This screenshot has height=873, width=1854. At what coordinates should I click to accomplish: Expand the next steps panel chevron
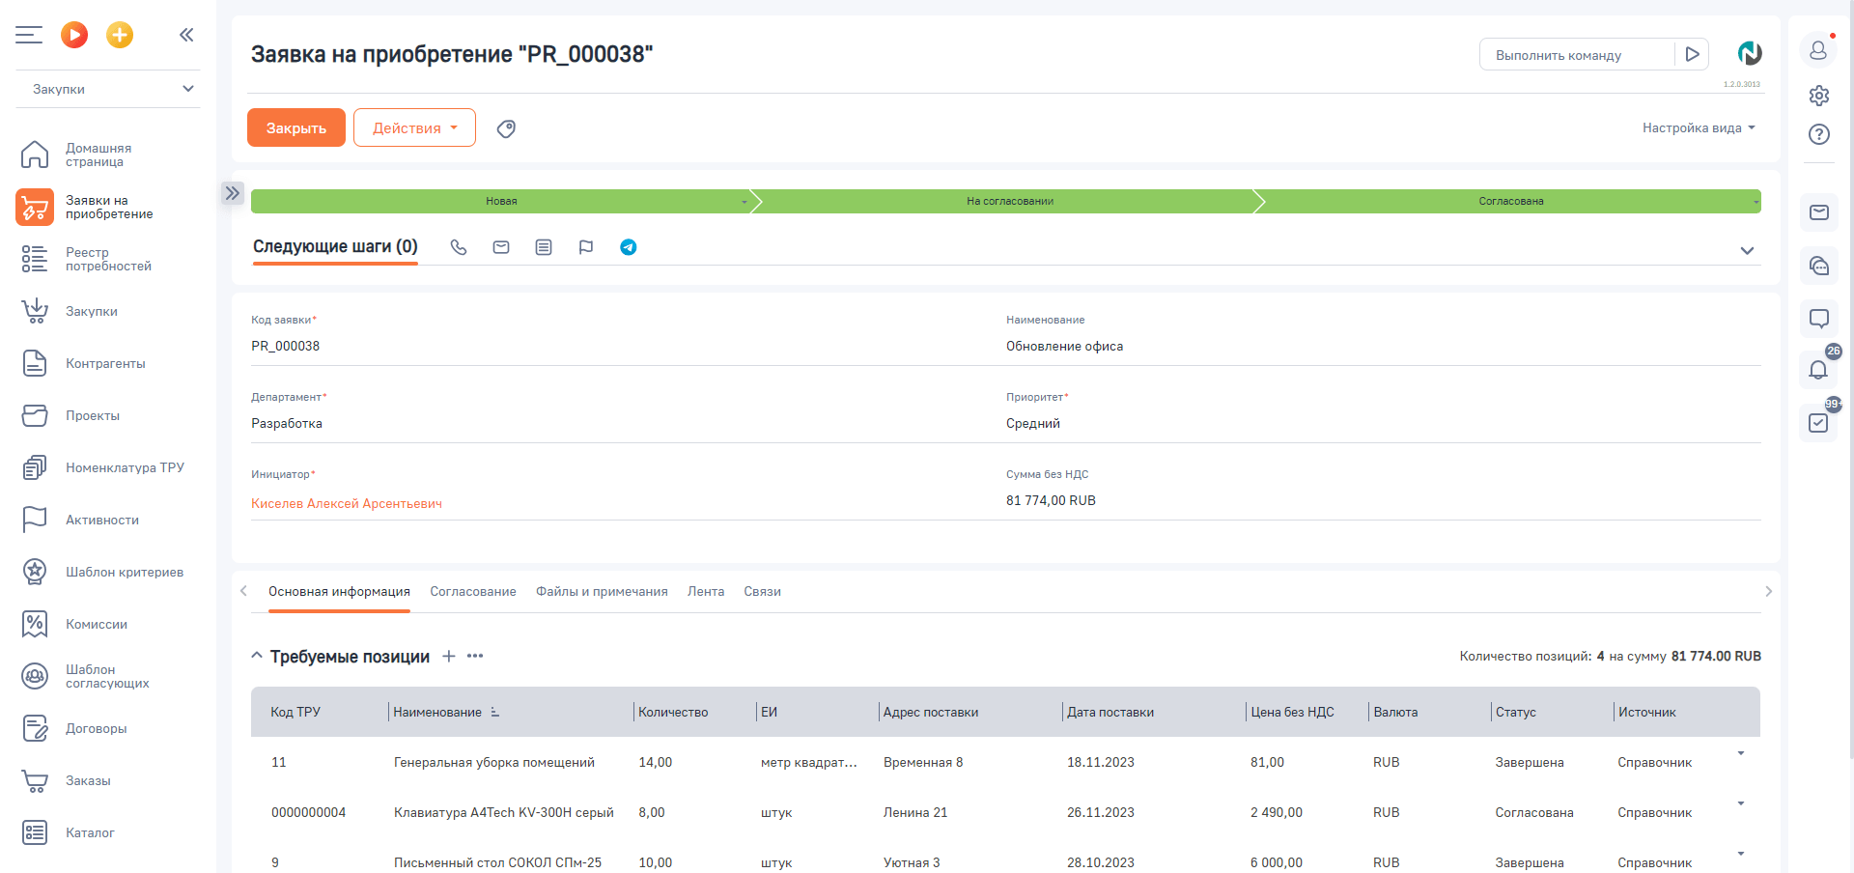1747,251
